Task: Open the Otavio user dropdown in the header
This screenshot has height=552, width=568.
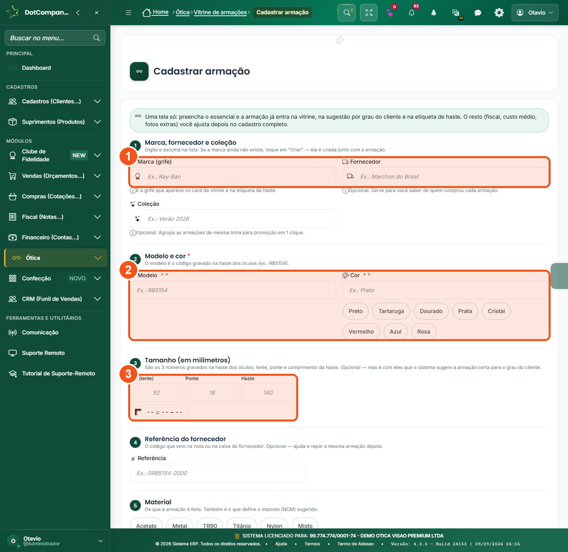Action: [x=535, y=13]
